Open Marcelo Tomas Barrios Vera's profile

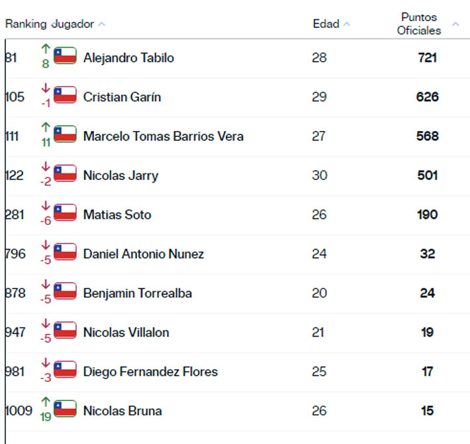point(163,136)
